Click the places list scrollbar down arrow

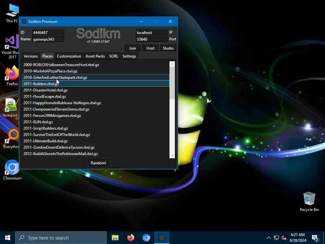click(x=172, y=156)
